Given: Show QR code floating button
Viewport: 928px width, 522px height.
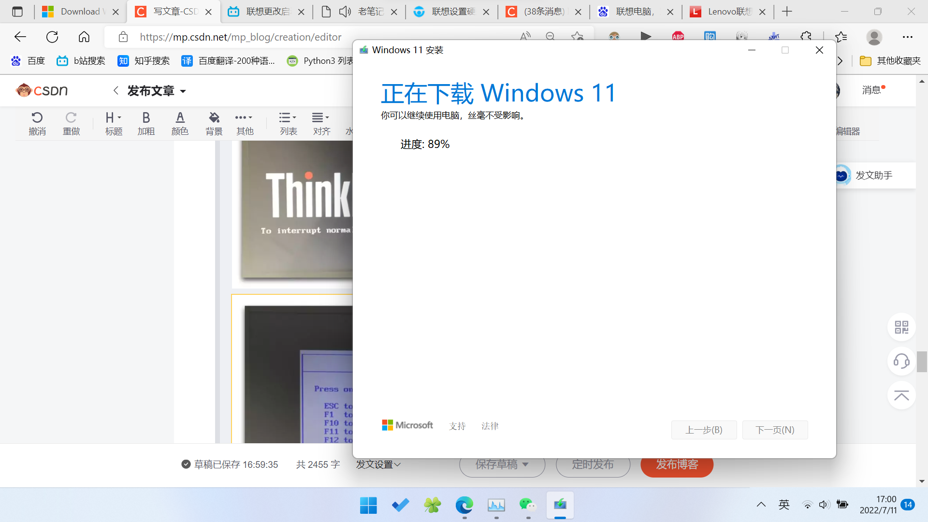Looking at the screenshot, I should [901, 327].
